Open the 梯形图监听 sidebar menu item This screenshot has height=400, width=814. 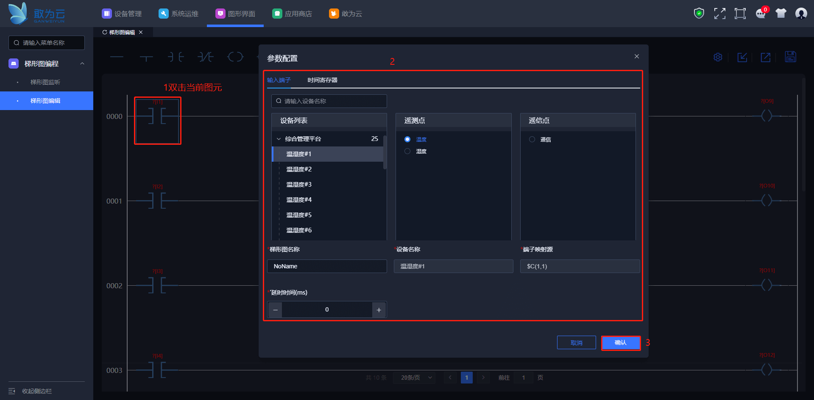tap(45, 82)
